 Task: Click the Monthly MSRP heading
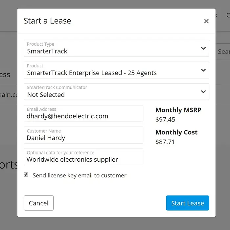(x=178, y=110)
